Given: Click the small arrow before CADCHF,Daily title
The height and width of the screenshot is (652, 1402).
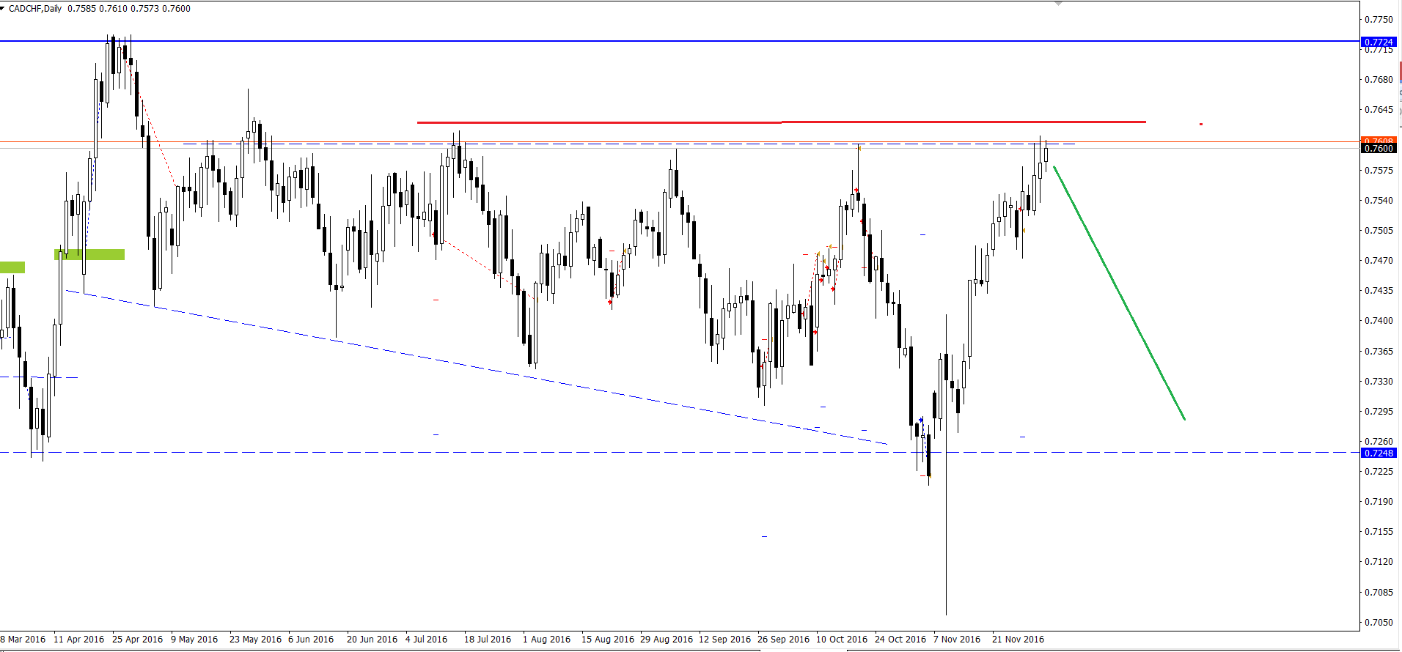Looking at the screenshot, I should pos(3,9).
